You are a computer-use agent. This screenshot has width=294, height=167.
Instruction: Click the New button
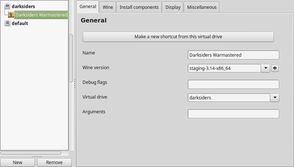(18, 162)
